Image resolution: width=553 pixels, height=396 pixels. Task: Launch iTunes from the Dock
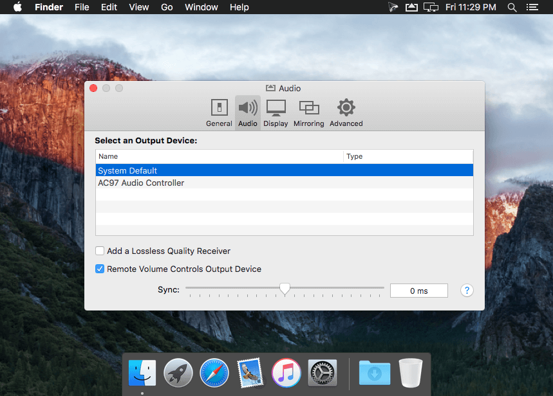286,373
